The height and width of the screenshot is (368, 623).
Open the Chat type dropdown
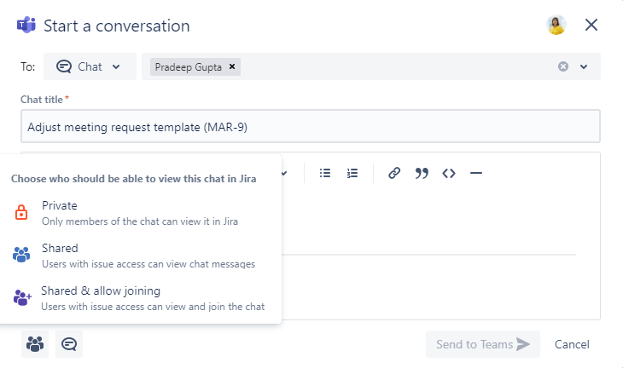(89, 66)
